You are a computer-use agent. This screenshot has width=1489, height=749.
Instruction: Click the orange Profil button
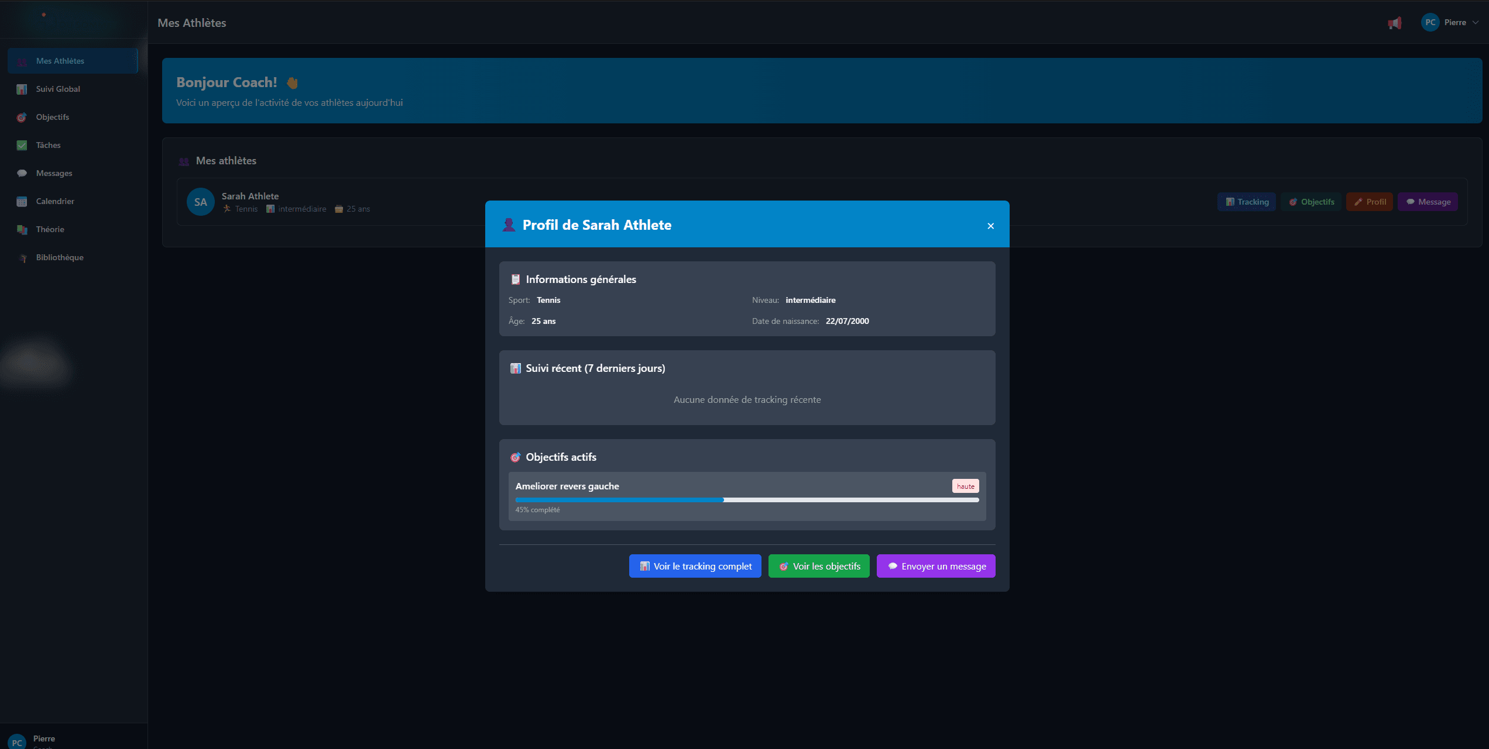[x=1369, y=202]
